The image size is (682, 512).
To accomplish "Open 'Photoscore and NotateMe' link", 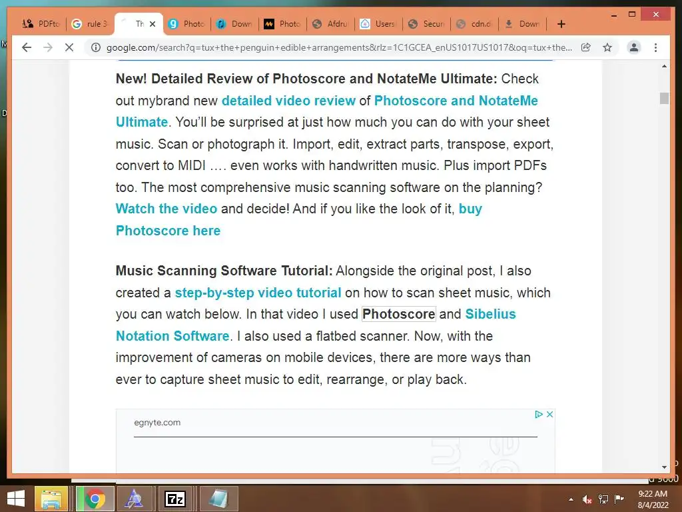I will point(456,101).
